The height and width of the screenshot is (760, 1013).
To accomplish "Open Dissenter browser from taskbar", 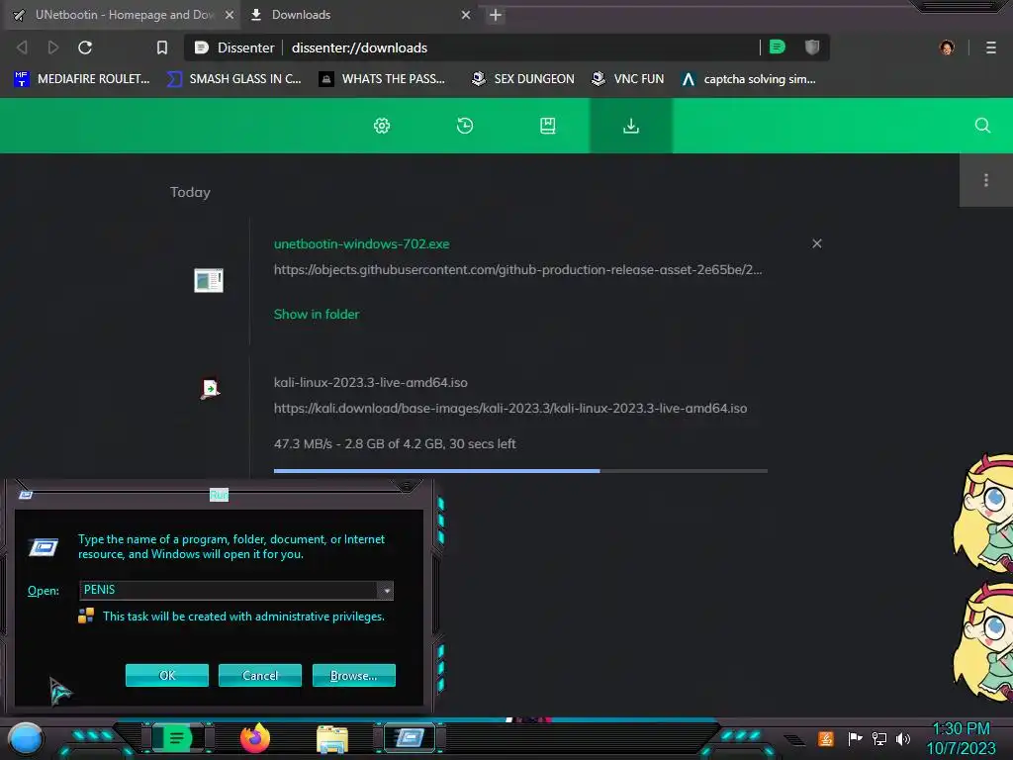I will tap(176, 738).
